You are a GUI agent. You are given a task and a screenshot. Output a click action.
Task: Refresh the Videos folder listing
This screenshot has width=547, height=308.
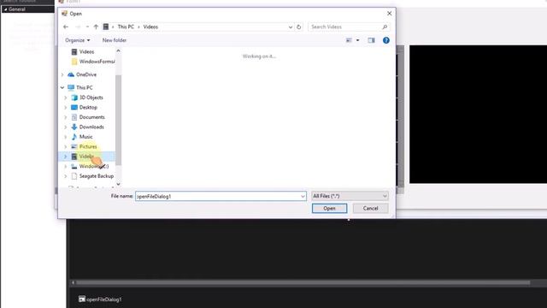pos(298,27)
